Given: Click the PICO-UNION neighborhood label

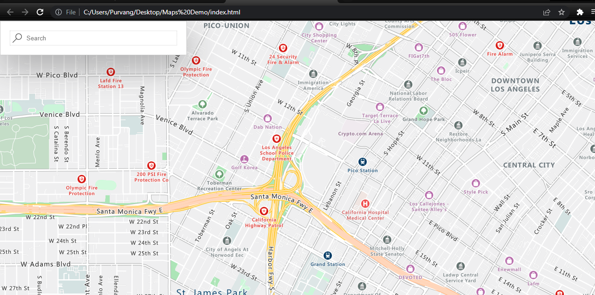Looking at the screenshot, I should click(226, 26).
